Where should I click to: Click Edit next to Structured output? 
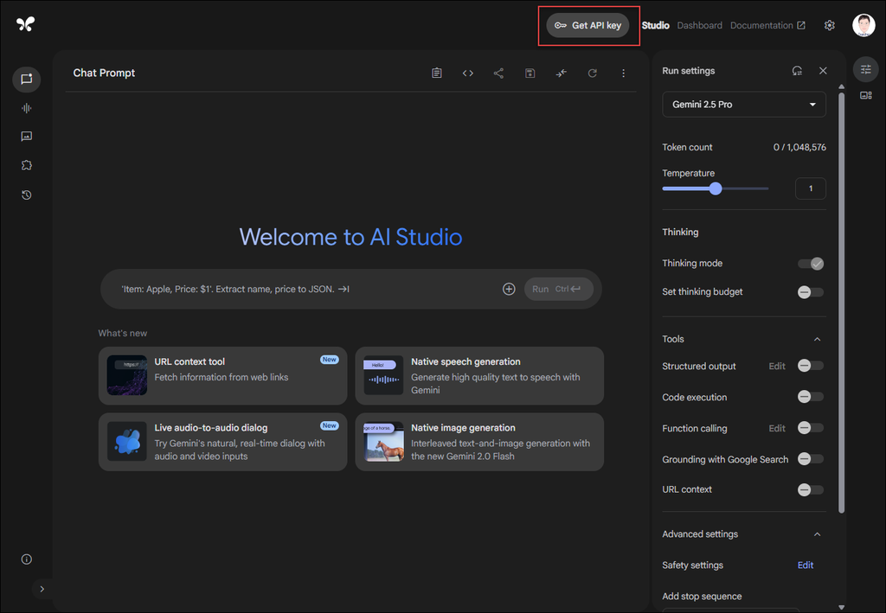tap(777, 367)
